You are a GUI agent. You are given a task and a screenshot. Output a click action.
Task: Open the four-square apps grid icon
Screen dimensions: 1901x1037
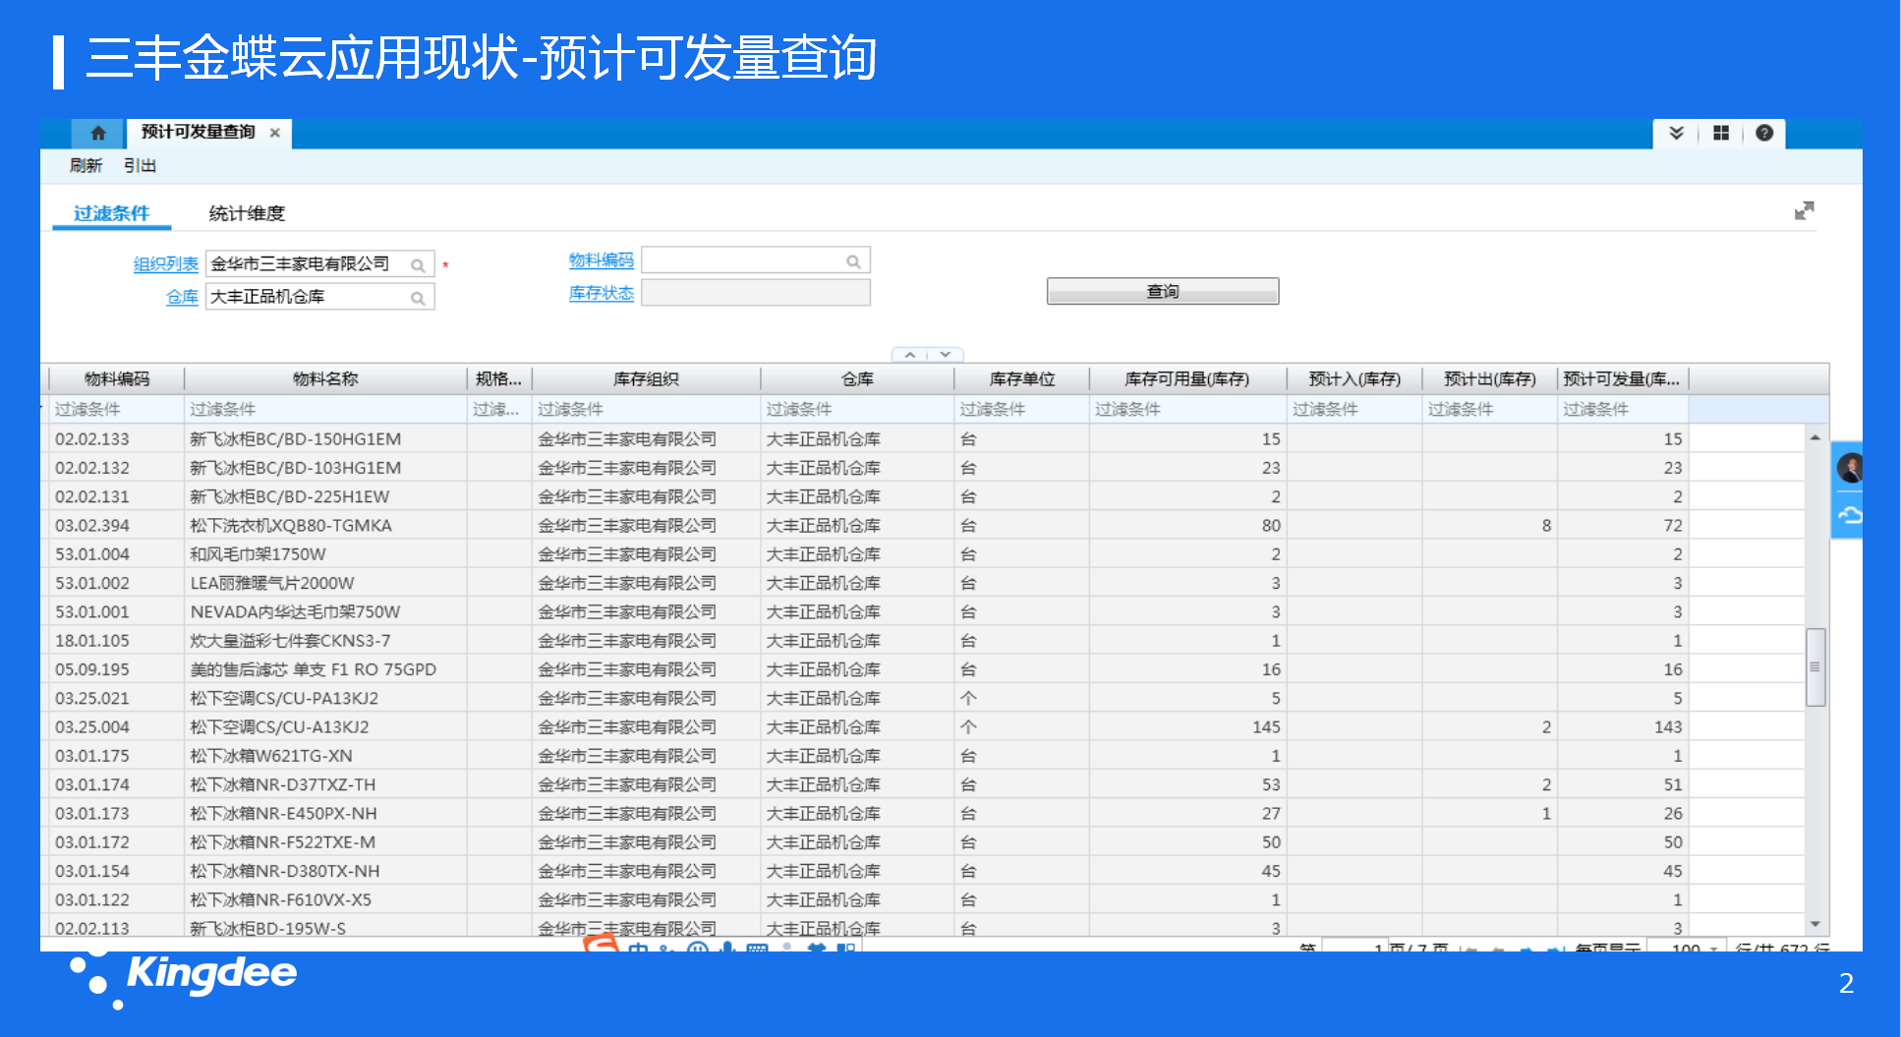click(x=1721, y=133)
